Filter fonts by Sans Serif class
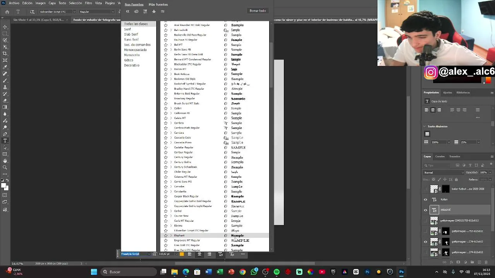The image size is (495, 278). (x=131, y=39)
